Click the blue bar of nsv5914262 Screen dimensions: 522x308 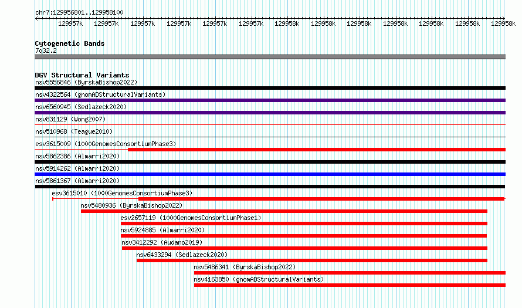point(270,174)
